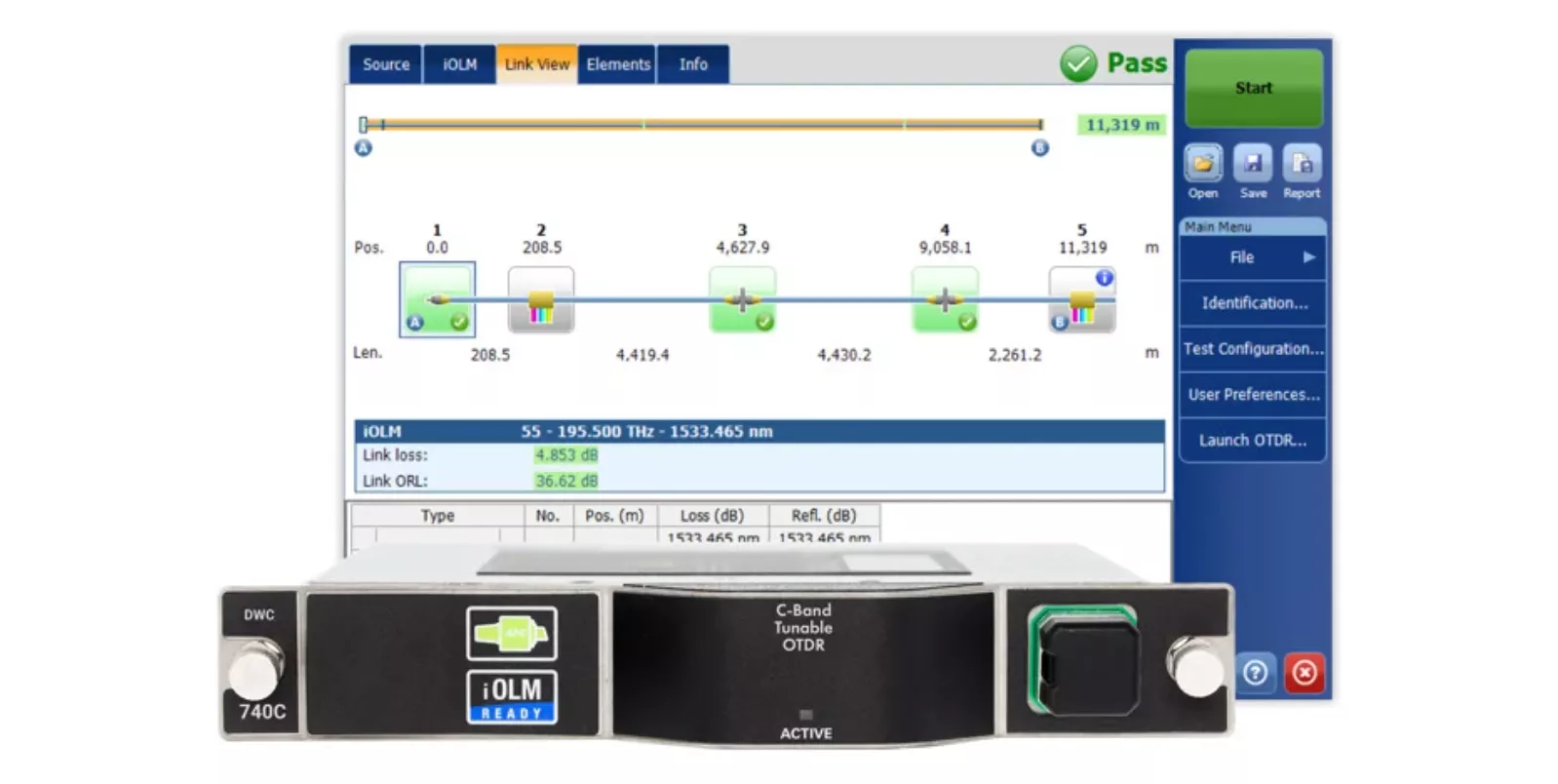Screen dimensions: 1558x784
Task: Select the Link View tab
Action: [x=537, y=64]
